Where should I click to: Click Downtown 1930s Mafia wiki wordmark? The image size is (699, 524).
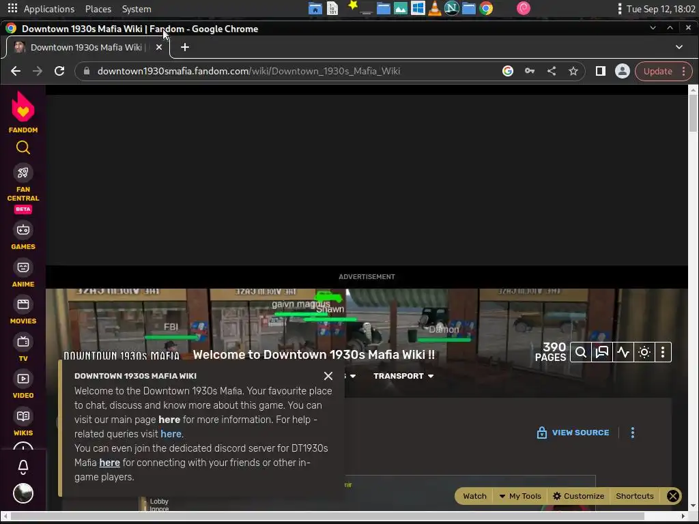(122, 355)
